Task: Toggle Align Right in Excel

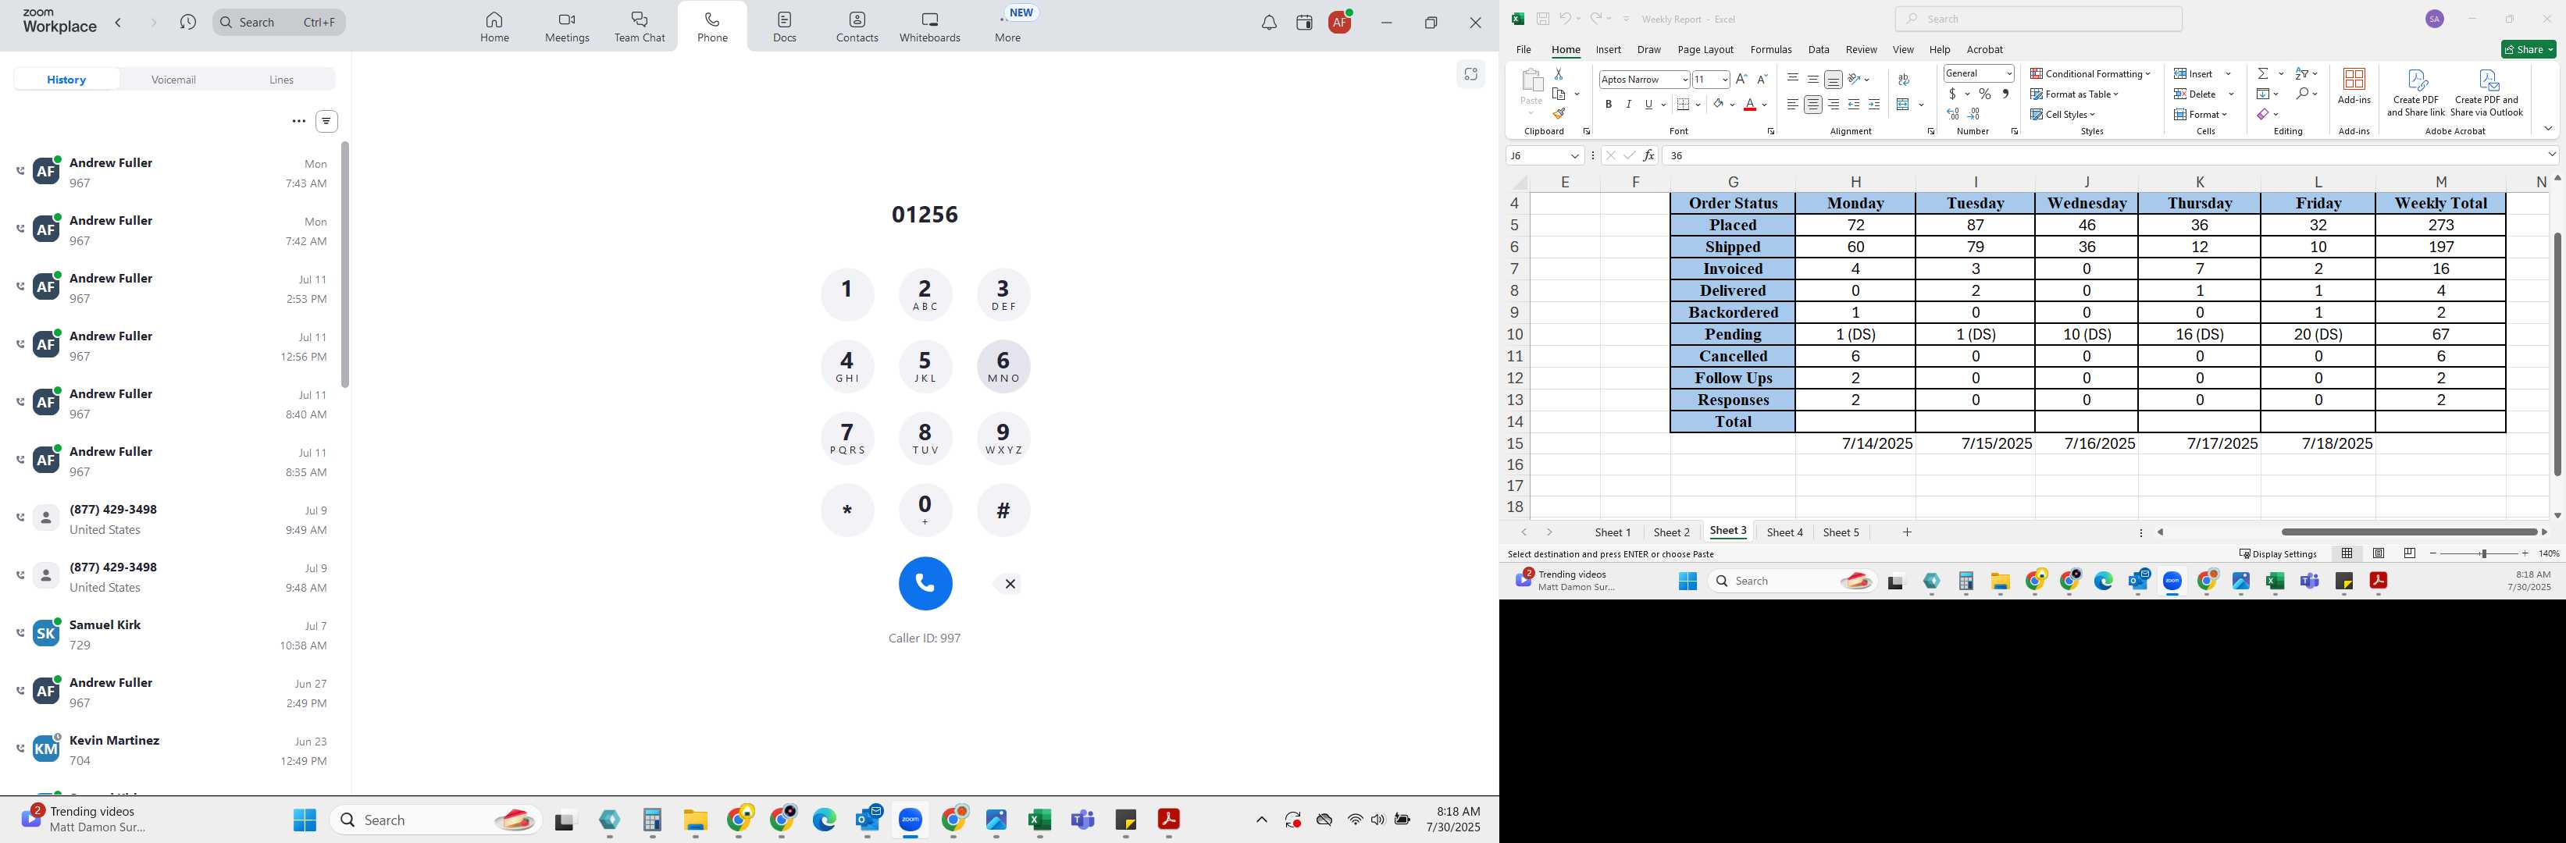Action: pyautogui.click(x=1833, y=105)
